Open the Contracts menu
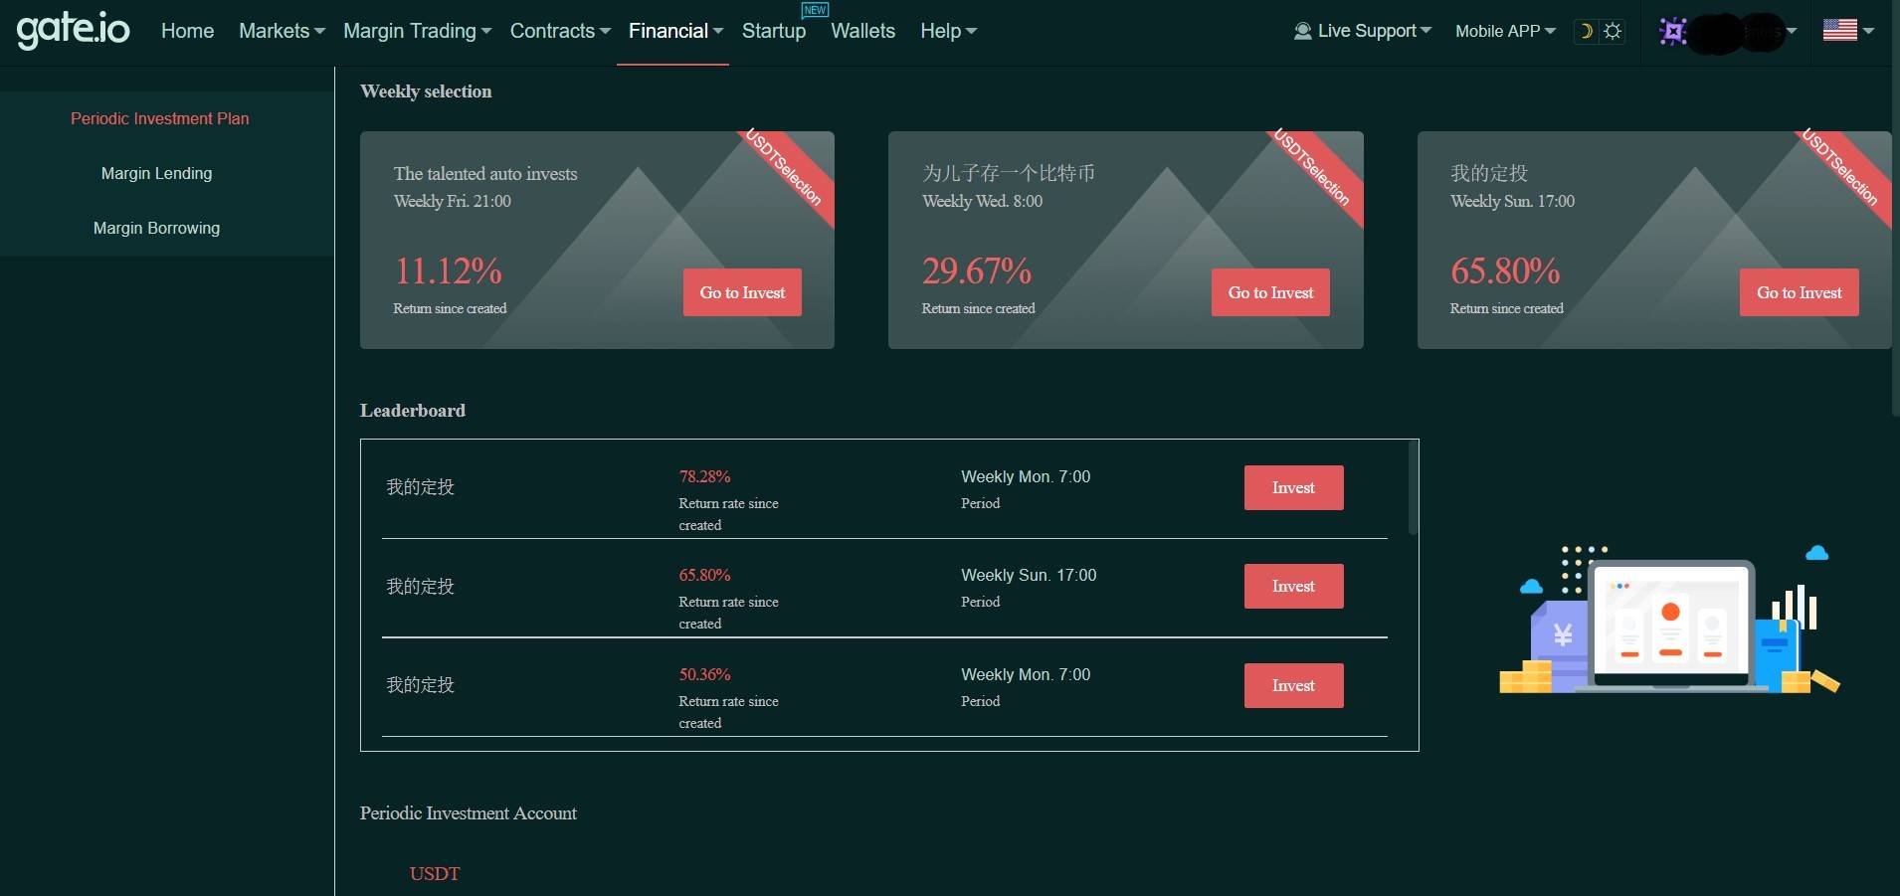1900x896 pixels. click(560, 31)
